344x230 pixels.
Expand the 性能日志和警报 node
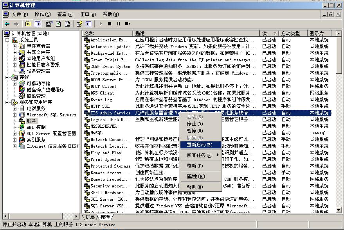pos(15,65)
